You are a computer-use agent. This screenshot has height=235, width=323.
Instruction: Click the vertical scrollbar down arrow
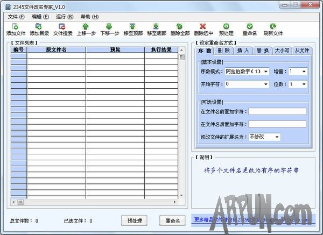tap(181, 195)
